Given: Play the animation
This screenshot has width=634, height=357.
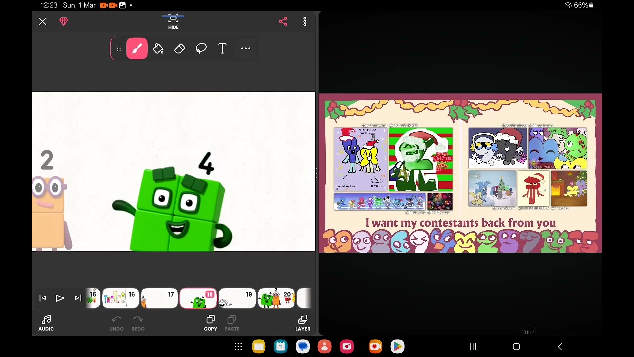Looking at the screenshot, I should pos(60,298).
